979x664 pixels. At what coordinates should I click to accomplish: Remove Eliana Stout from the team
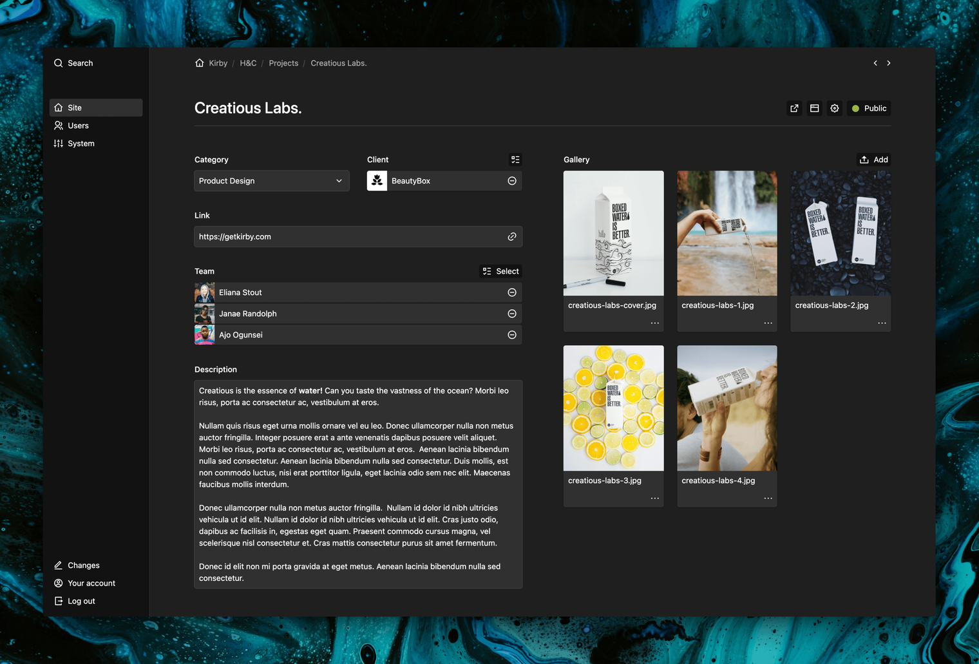[512, 292]
